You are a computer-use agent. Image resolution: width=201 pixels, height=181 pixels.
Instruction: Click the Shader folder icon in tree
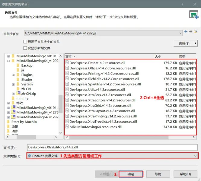(18, 80)
